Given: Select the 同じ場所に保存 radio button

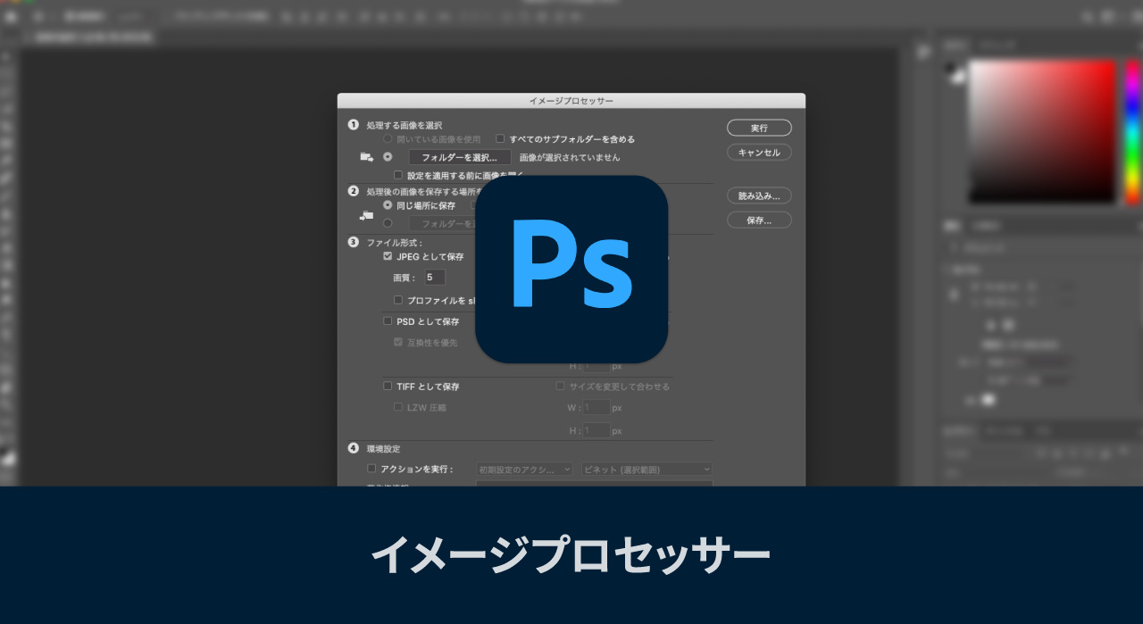Looking at the screenshot, I should 387,204.
